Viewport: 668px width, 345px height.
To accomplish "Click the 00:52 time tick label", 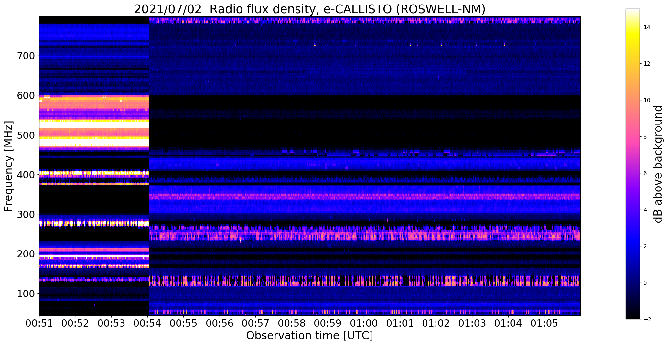I will [x=75, y=323].
